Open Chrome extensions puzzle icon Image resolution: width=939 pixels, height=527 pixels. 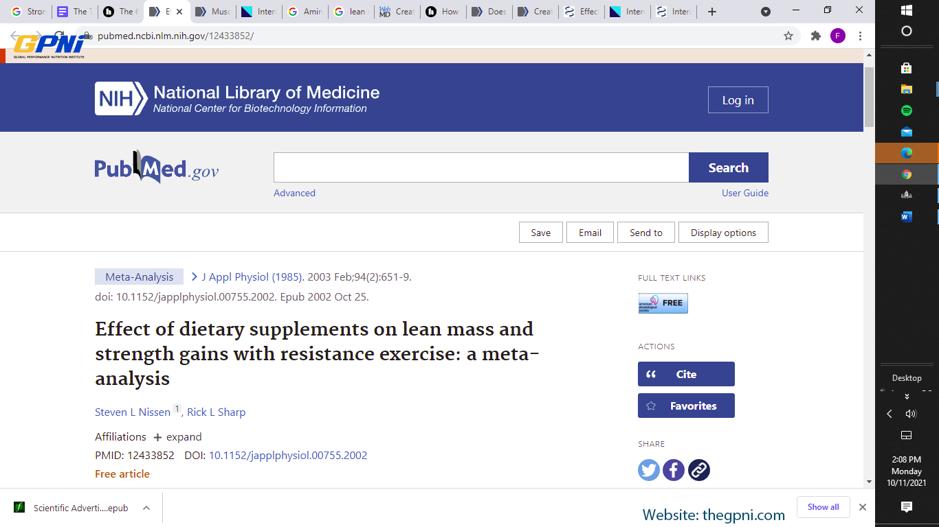point(816,36)
